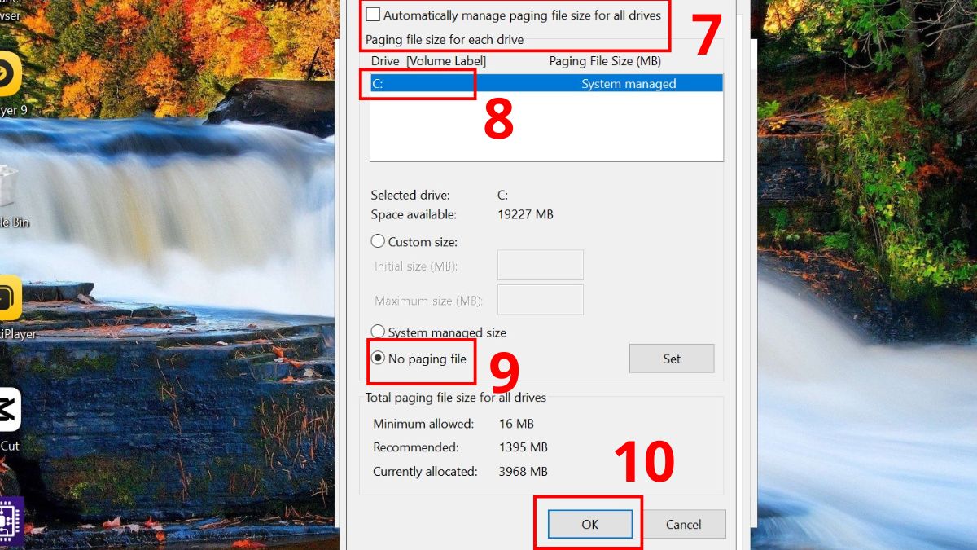Select the Custom size option
Viewport: 977px width, 550px height.
(376, 241)
